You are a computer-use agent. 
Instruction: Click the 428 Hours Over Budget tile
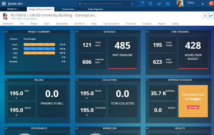[x=193, y=53]
